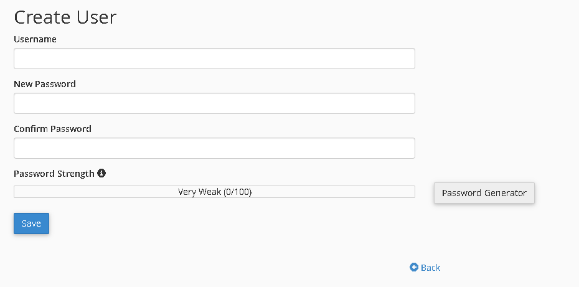The height and width of the screenshot is (287, 579).
Task: Activate the blue Save button
Action: (31, 223)
